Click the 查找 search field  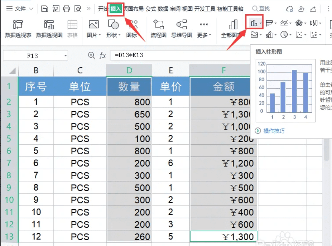(261, 8)
